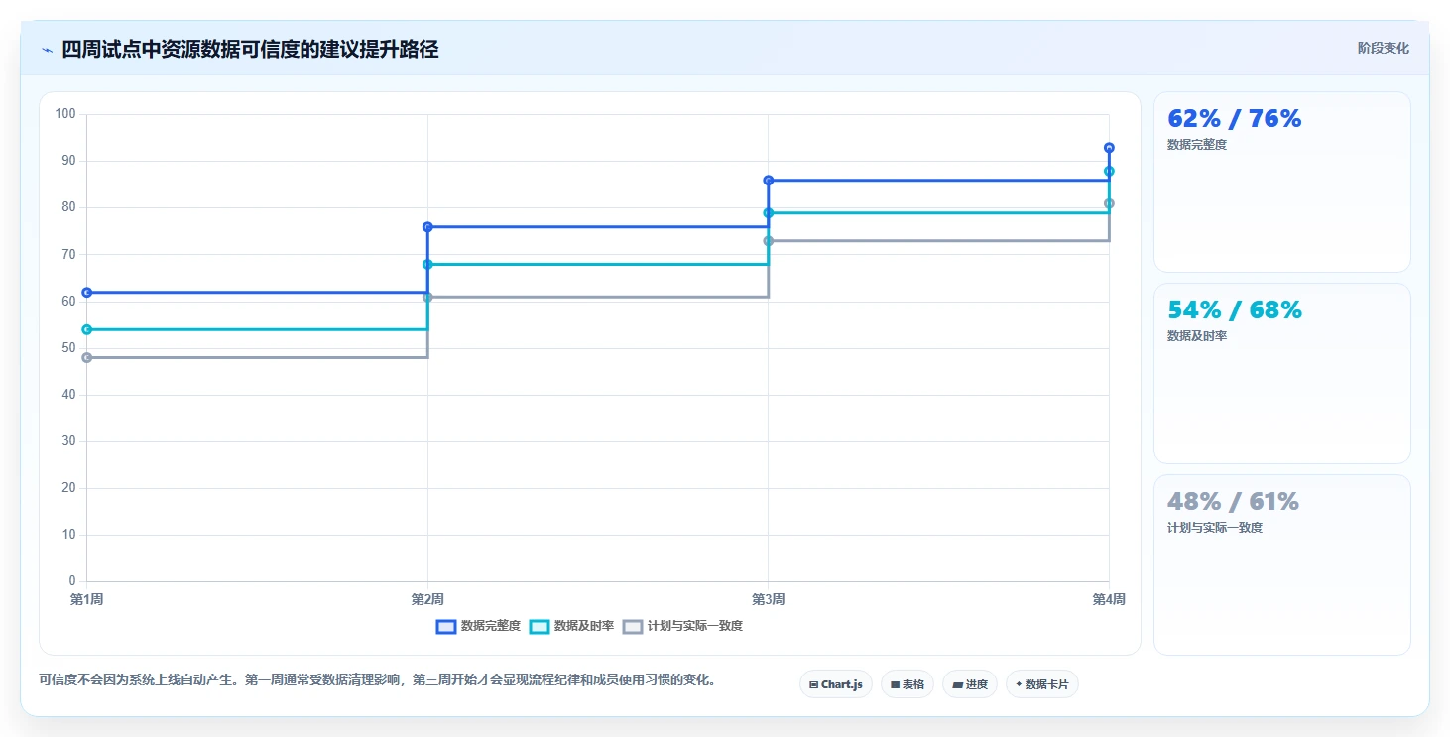Click 数据及时率 data point at 第3周 (79)
Screen dimensions: 1450x737
click(769, 212)
